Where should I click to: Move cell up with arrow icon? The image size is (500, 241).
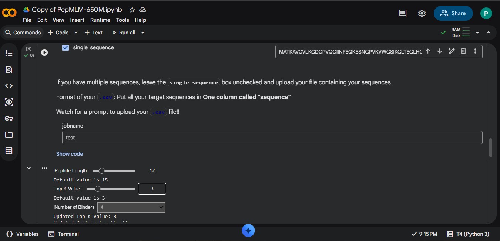[428, 51]
